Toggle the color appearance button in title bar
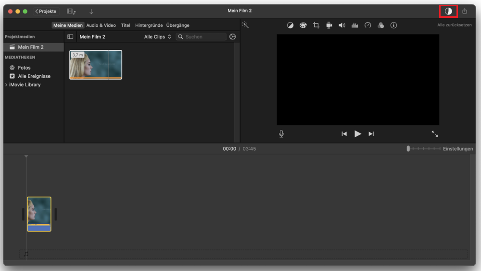 [448, 11]
